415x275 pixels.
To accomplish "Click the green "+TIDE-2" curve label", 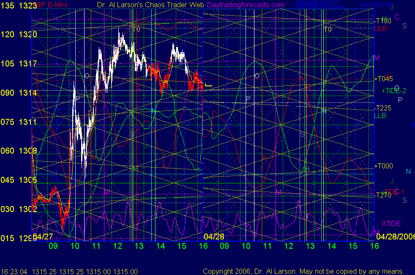I will click(x=393, y=91).
